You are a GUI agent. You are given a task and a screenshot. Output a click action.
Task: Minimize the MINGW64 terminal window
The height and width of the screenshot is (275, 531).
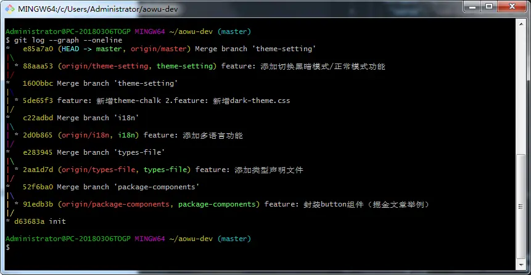(x=474, y=6)
